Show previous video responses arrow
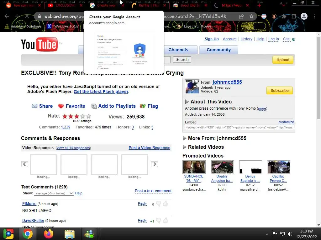This screenshot has width=321, height=240. point(25,164)
